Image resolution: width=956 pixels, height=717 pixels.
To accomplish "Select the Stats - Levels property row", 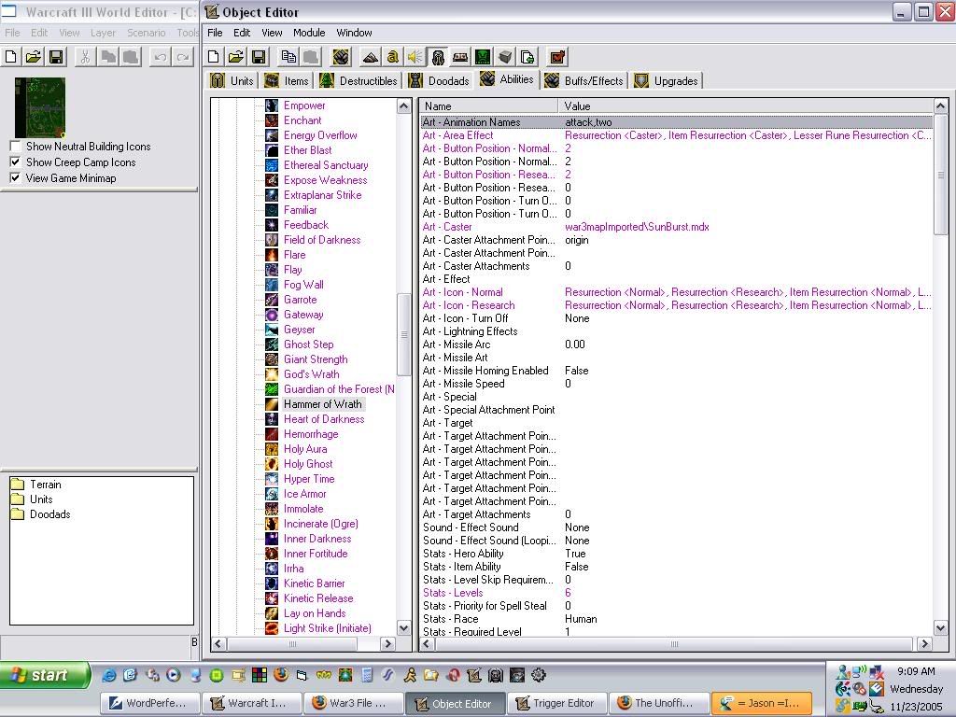I will click(x=676, y=593).
